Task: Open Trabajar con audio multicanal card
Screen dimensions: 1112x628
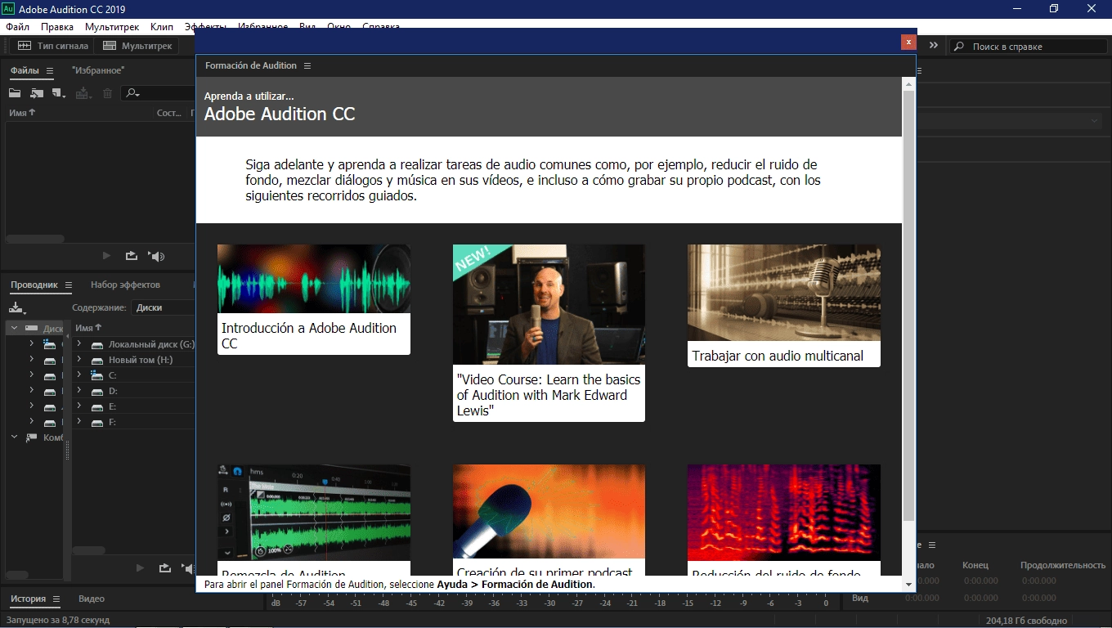Action: [783, 305]
